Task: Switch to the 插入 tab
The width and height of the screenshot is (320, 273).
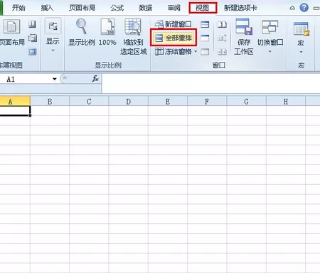Action: point(47,8)
